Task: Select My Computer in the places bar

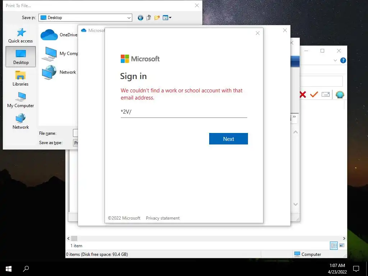Action: [x=20, y=100]
